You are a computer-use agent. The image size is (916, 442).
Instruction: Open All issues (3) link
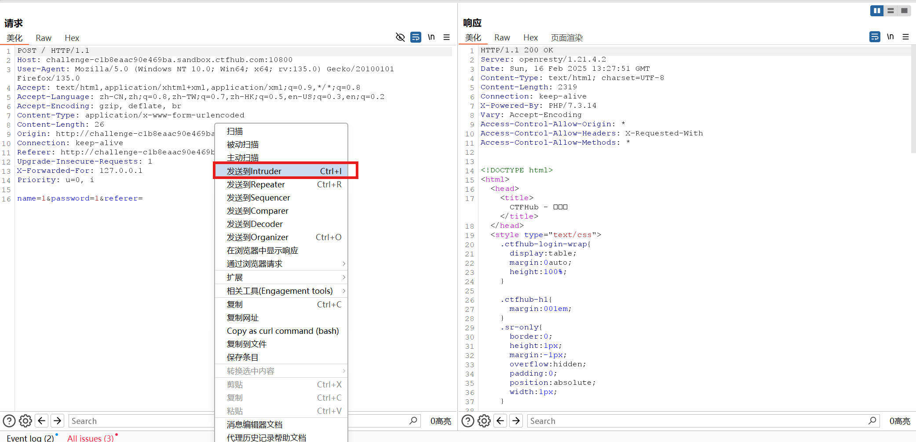click(x=90, y=438)
